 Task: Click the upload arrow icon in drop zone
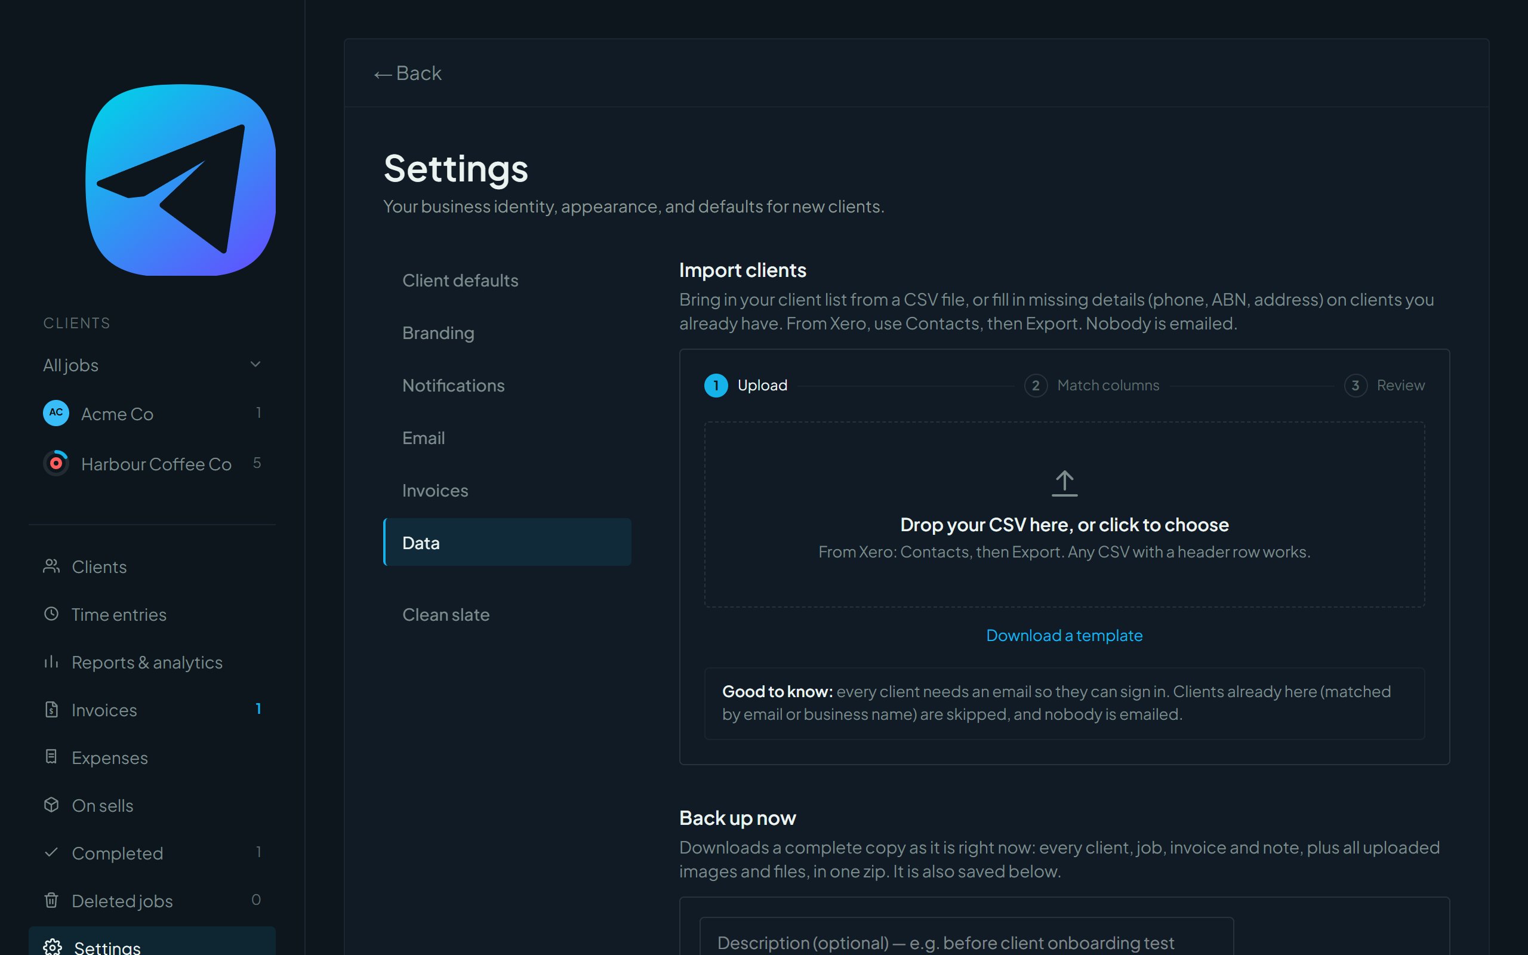pos(1065,483)
